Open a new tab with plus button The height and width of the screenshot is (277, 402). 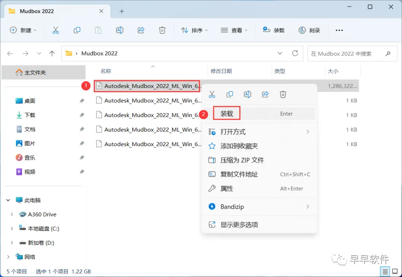pyautogui.click(x=122, y=11)
